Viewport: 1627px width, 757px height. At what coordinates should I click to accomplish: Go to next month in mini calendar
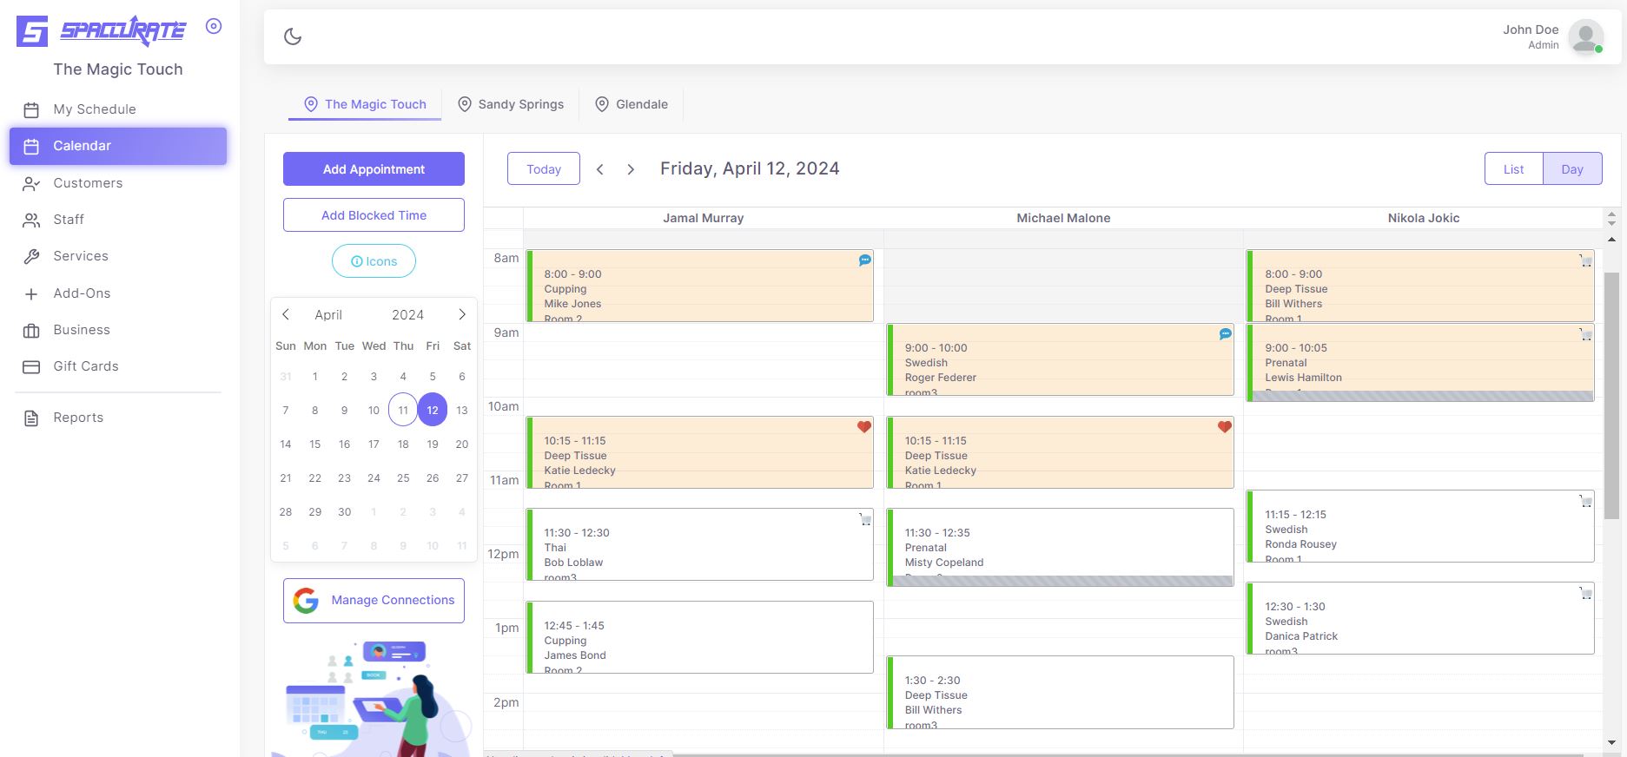(x=462, y=314)
